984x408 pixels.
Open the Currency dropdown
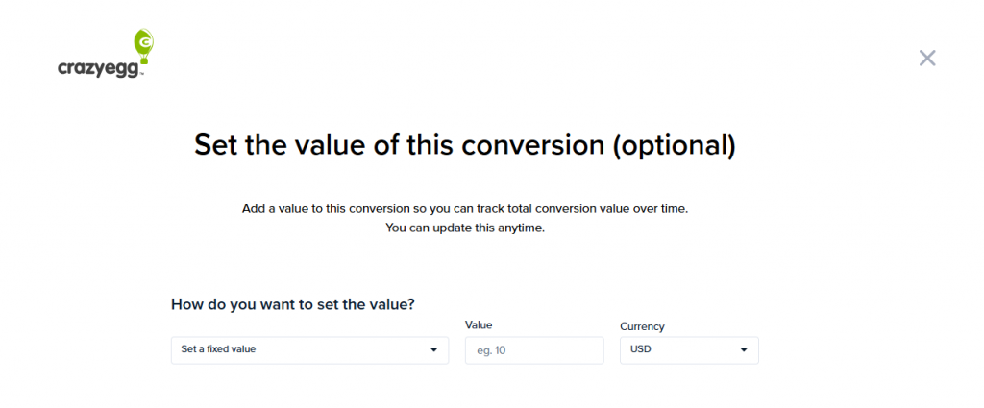point(689,350)
